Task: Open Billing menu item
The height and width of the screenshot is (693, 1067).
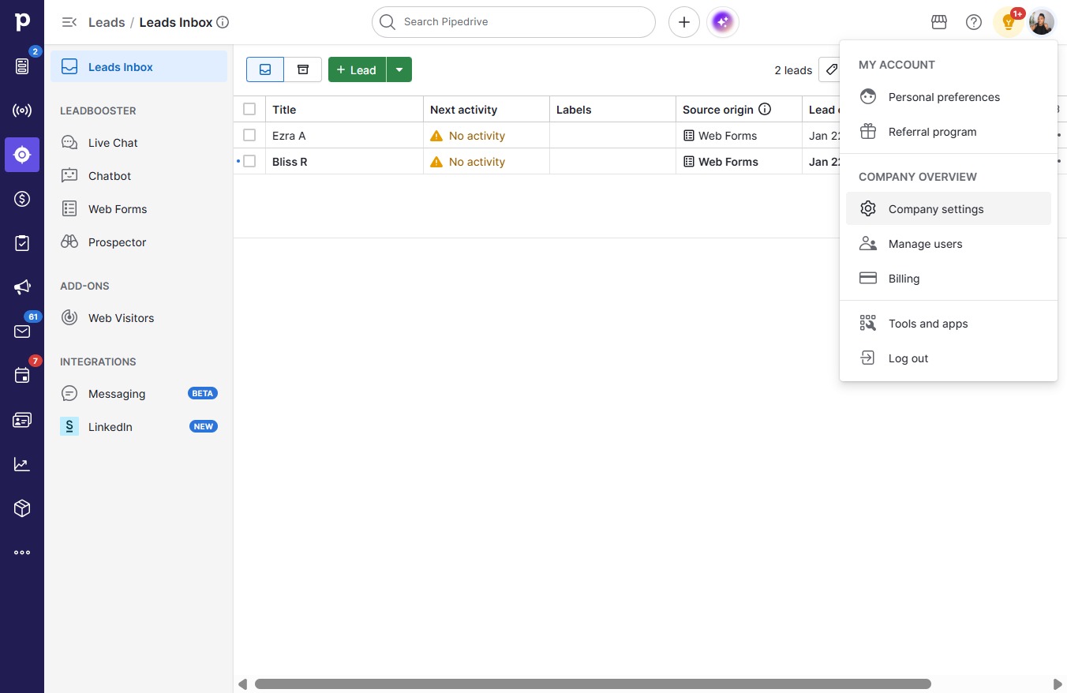Action: point(949,279)
